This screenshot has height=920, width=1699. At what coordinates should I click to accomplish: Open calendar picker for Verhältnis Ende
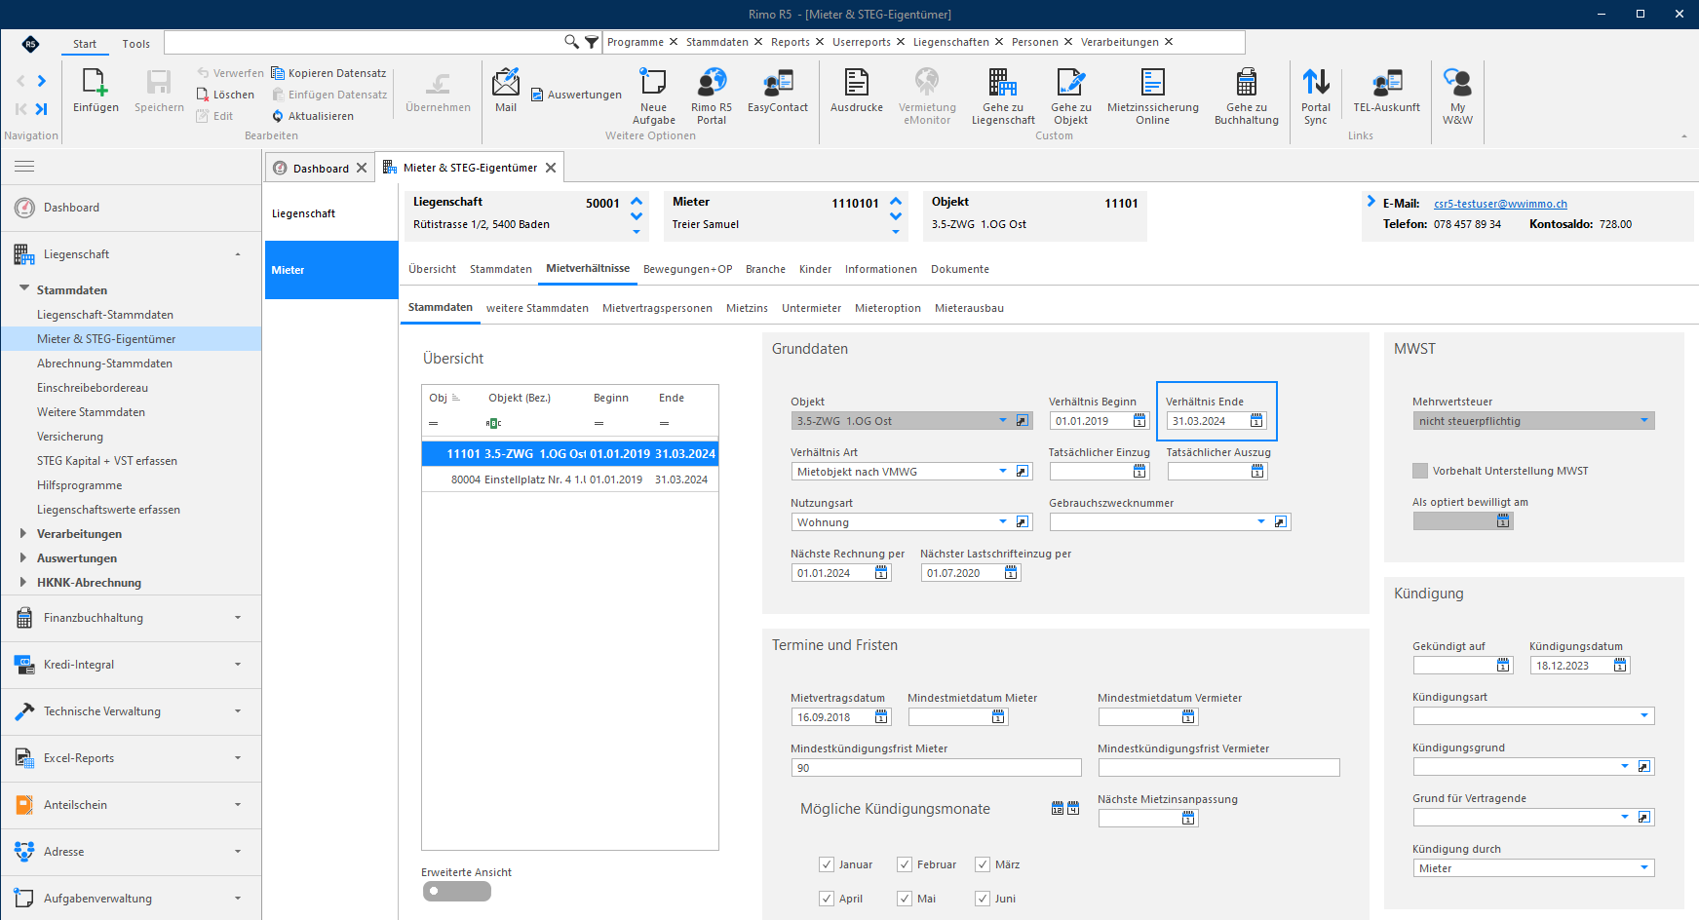(x=1256, y=421)
